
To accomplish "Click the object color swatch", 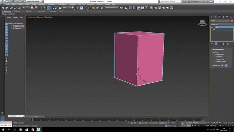I will click(x=232, y=21).
